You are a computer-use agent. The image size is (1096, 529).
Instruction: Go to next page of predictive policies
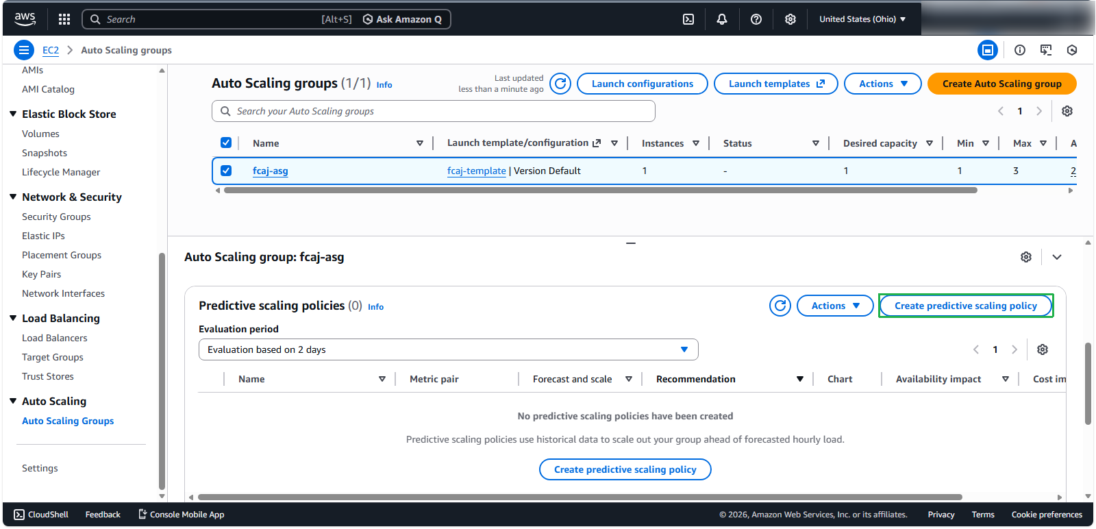coord(1014,349)
